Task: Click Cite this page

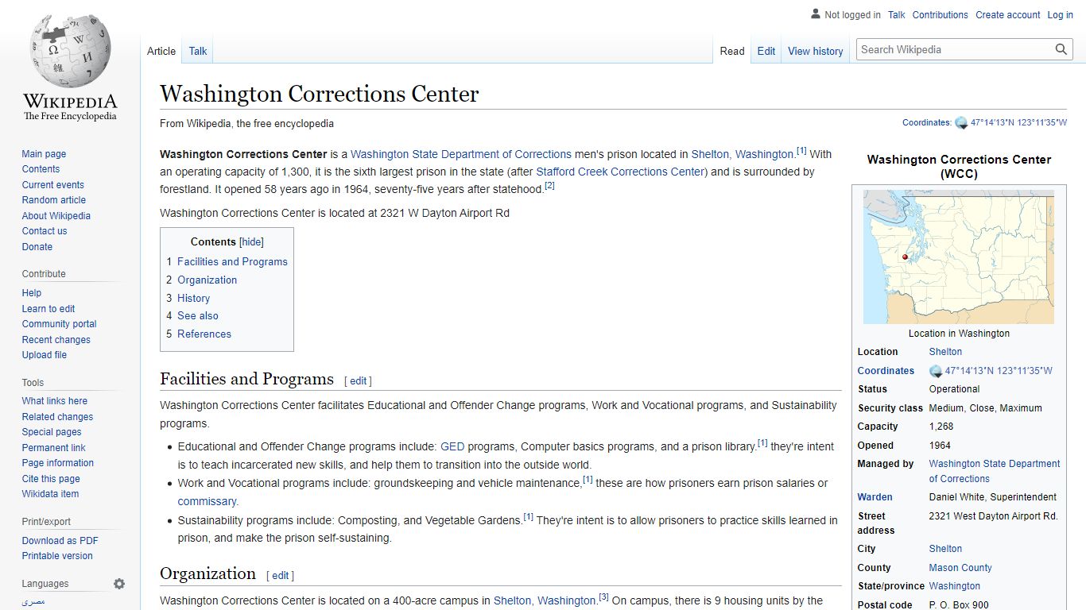Action: (x=51, y=479)
